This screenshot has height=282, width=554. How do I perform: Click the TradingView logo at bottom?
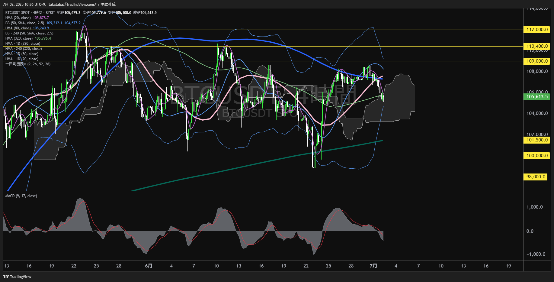tap(17, 277)
